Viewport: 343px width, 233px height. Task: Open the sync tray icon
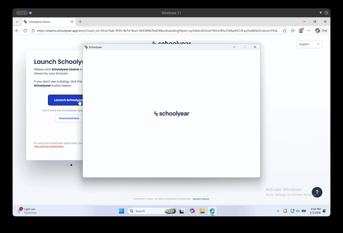click(x=285, y=211)
